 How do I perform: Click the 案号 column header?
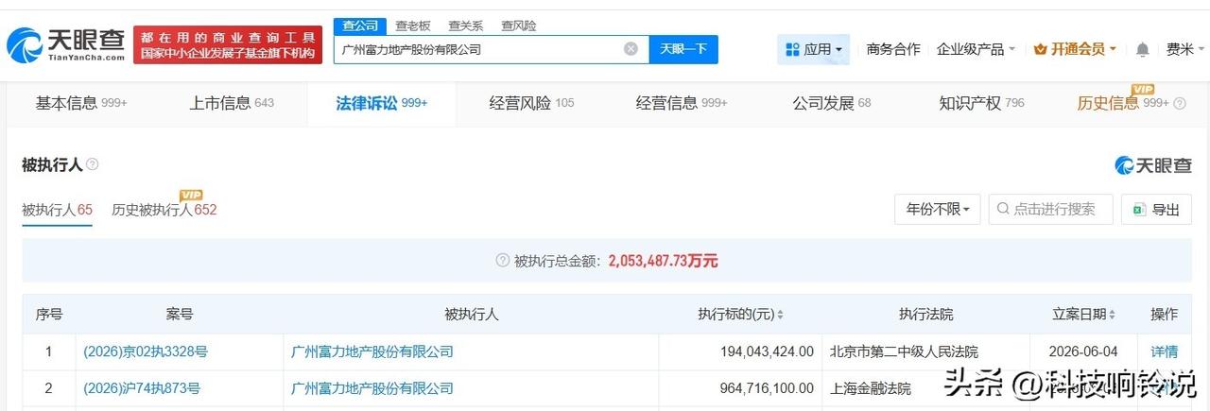coord(180,315)
